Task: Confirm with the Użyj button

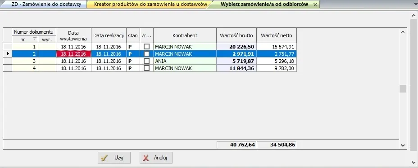Action: (114, 158)
